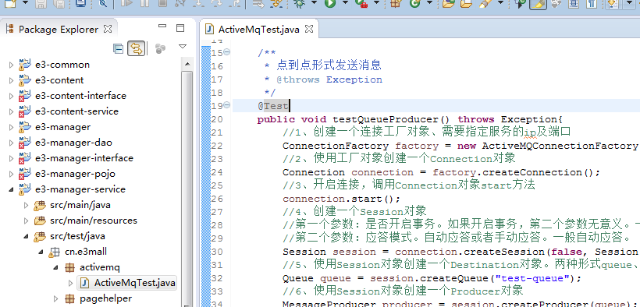Collapse the method fold at line 19
Screen dimensions: 640x307
tap(227, 105)
